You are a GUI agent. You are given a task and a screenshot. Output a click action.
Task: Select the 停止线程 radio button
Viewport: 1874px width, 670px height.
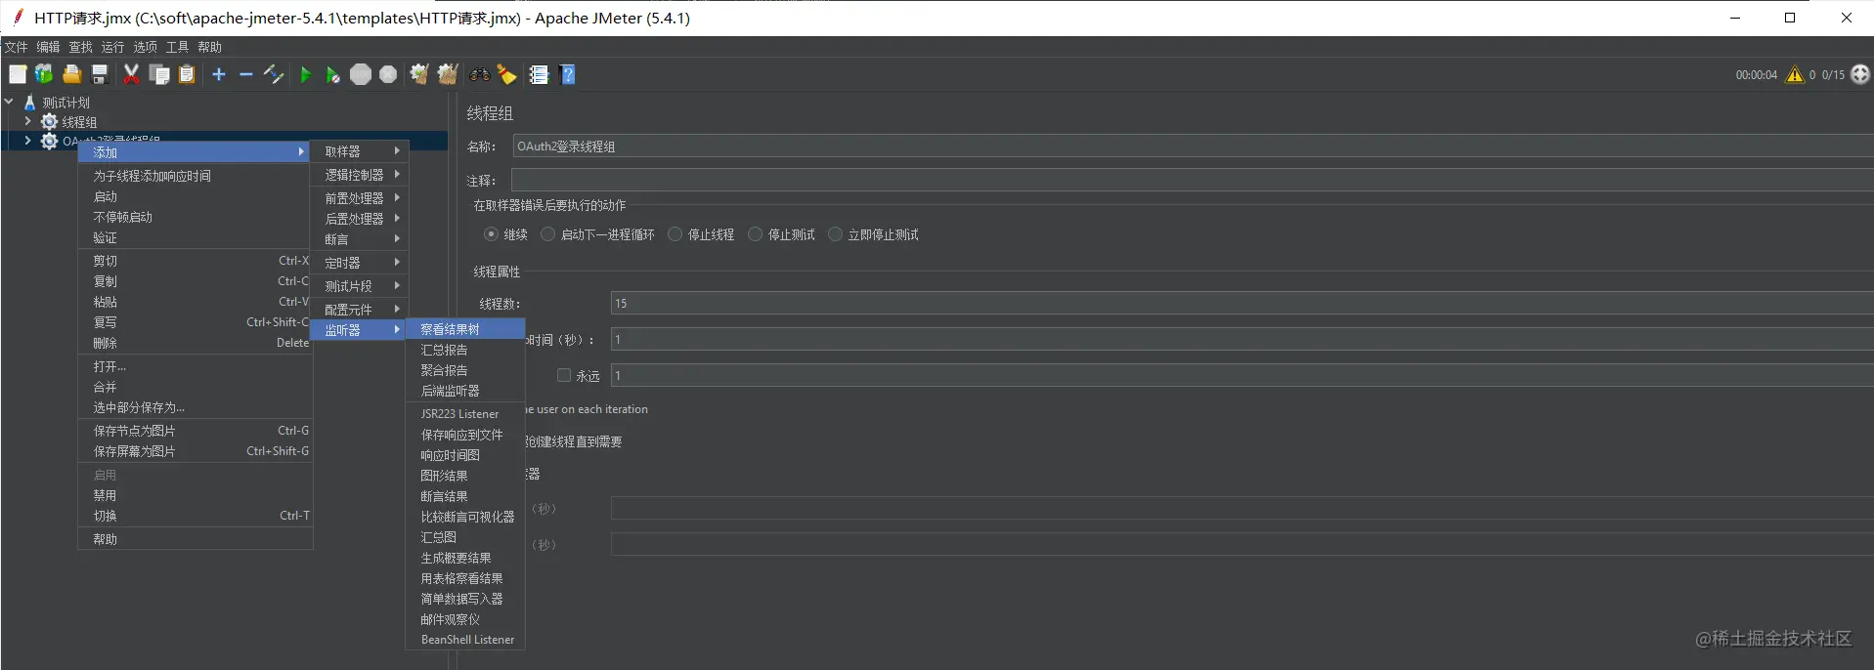coord(675,234)
